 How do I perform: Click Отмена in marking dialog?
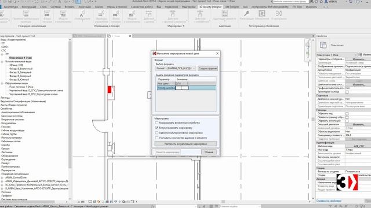(x=209, y=152)
